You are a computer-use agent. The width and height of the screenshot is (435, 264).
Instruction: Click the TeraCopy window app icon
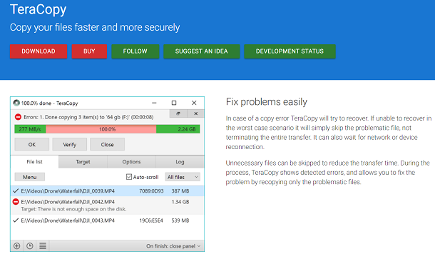point(16,103)
